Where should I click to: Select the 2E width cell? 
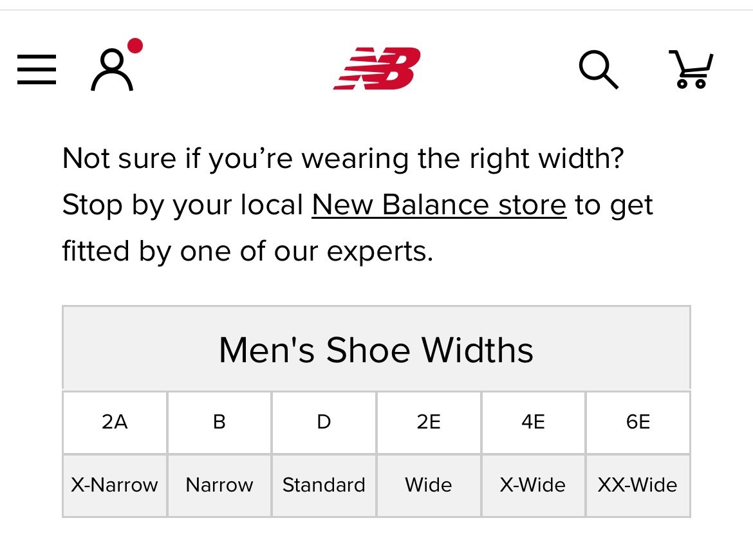(x=429, y=423)
